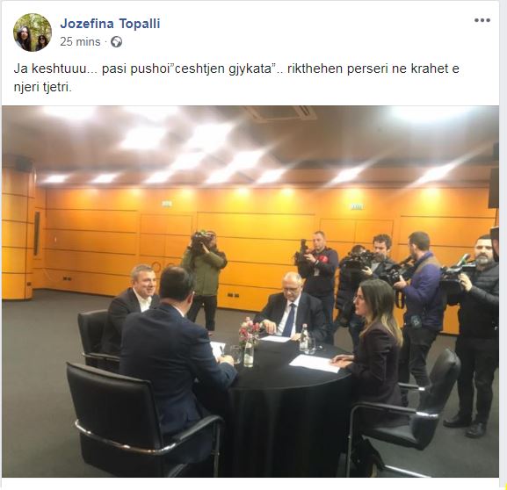This screenshot has width=507, height=490.
Task: Click the white paper in front of the woman
Action: (315, 364)
